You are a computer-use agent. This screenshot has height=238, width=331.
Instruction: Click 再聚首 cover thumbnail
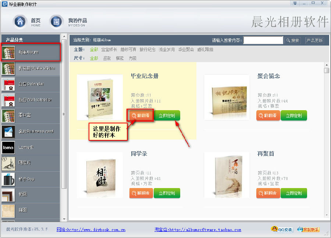coord(227,175)
